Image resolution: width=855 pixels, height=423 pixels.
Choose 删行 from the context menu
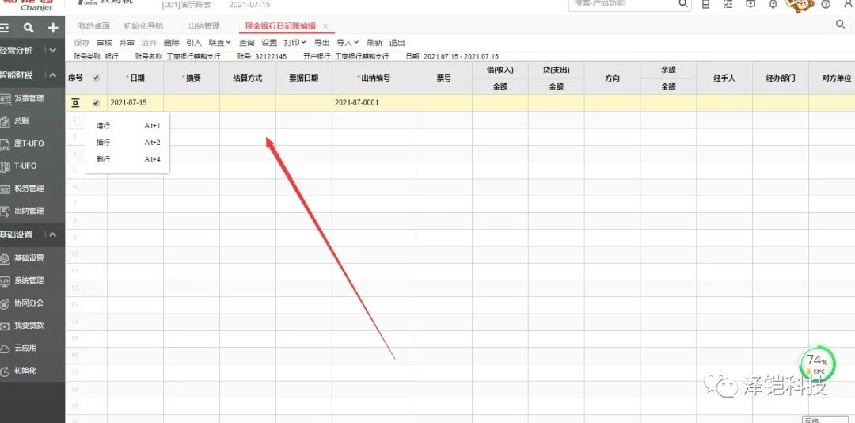point(127,159)
